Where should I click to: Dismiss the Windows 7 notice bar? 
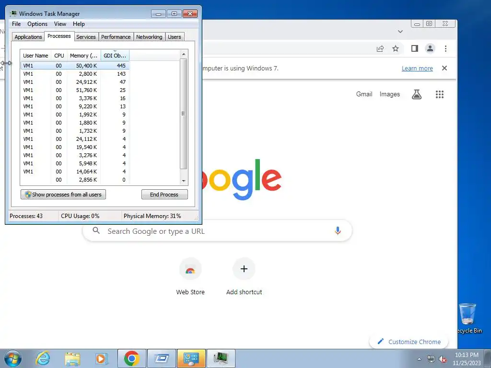click(444, 68)
